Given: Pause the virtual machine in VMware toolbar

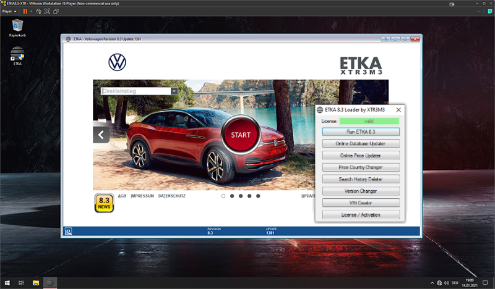Looking at the screenshot, I should tap(25, 11).
